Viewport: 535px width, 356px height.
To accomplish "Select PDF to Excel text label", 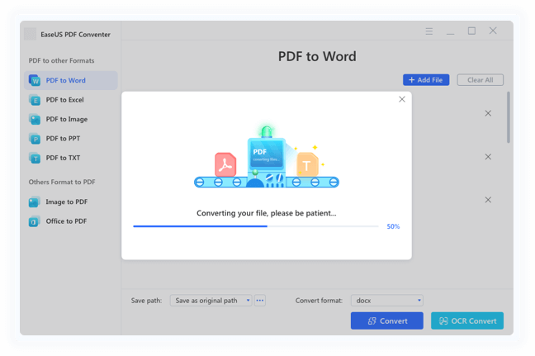I will click(64, 100).
